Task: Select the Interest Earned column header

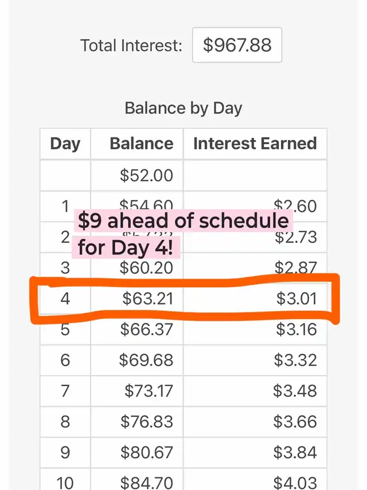Action: click(255, 144)
